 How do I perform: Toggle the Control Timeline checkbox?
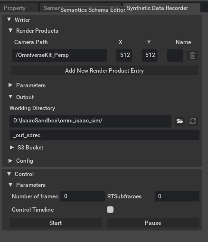tap(110, 210)
